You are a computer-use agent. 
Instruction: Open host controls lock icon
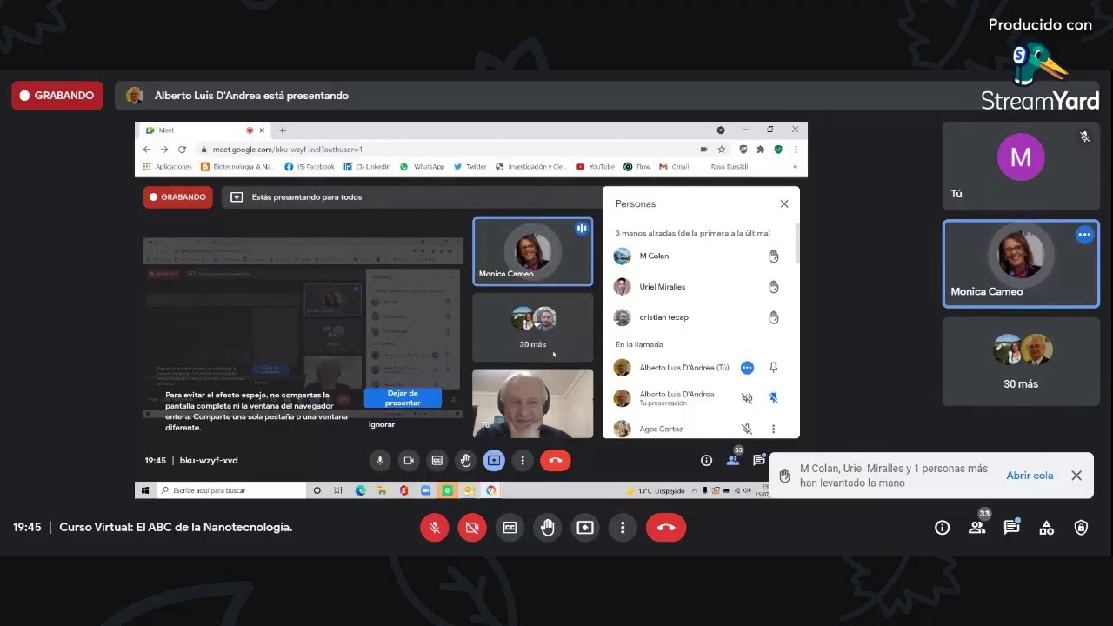pos(1081,528)
